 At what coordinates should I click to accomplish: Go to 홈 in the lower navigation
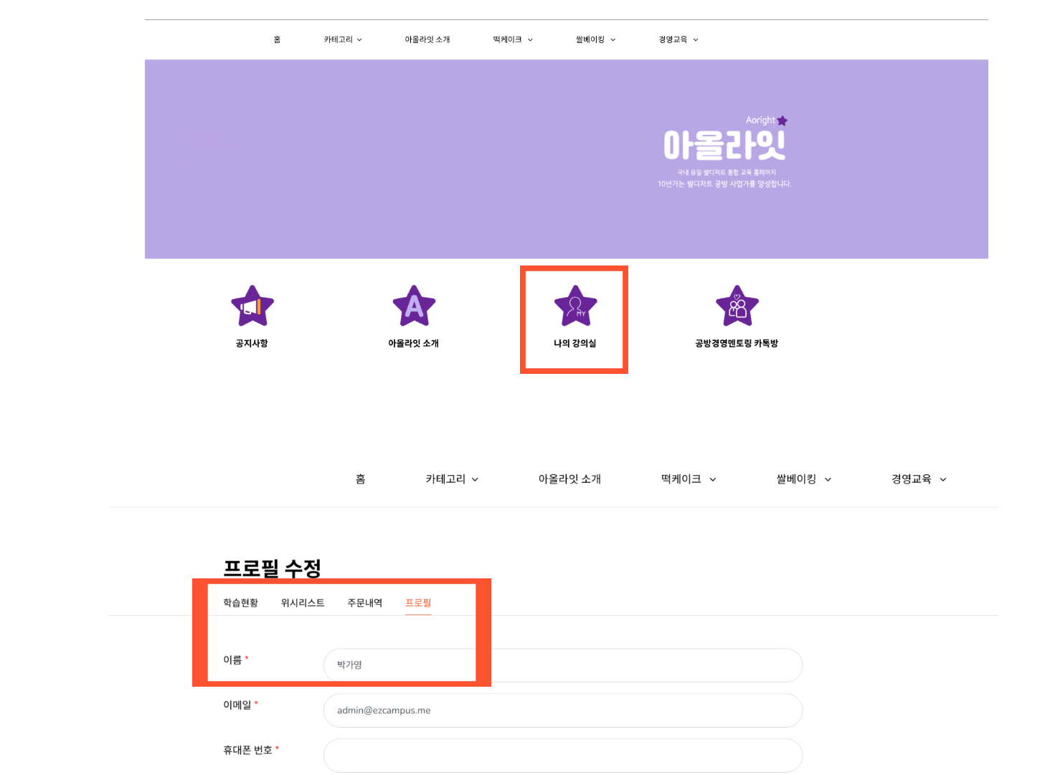361,479
